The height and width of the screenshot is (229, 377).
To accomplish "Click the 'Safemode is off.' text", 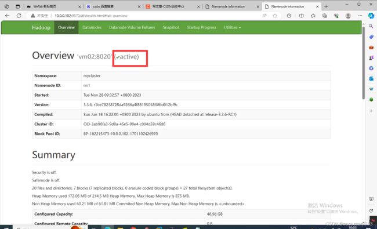I will (46, 180).
